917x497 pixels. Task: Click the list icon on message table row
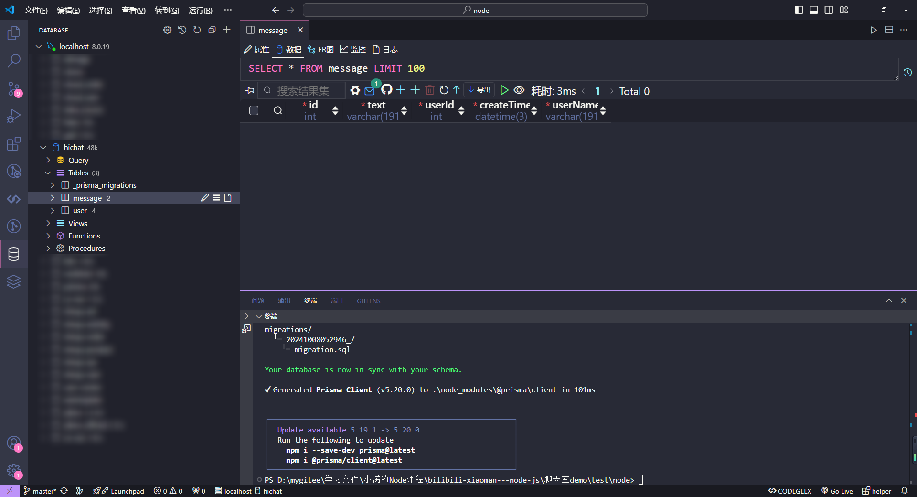[x=216, y=198]
